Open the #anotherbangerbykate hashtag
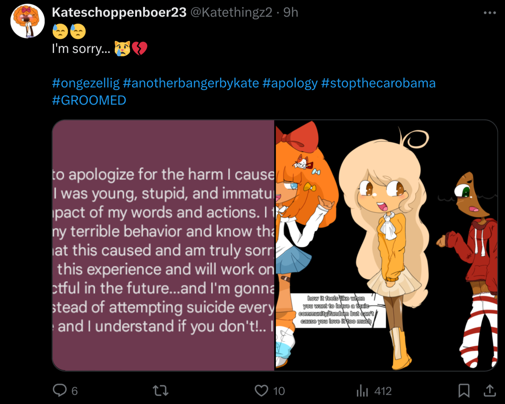This screenshot has width=505, height=404. [191, 83]
